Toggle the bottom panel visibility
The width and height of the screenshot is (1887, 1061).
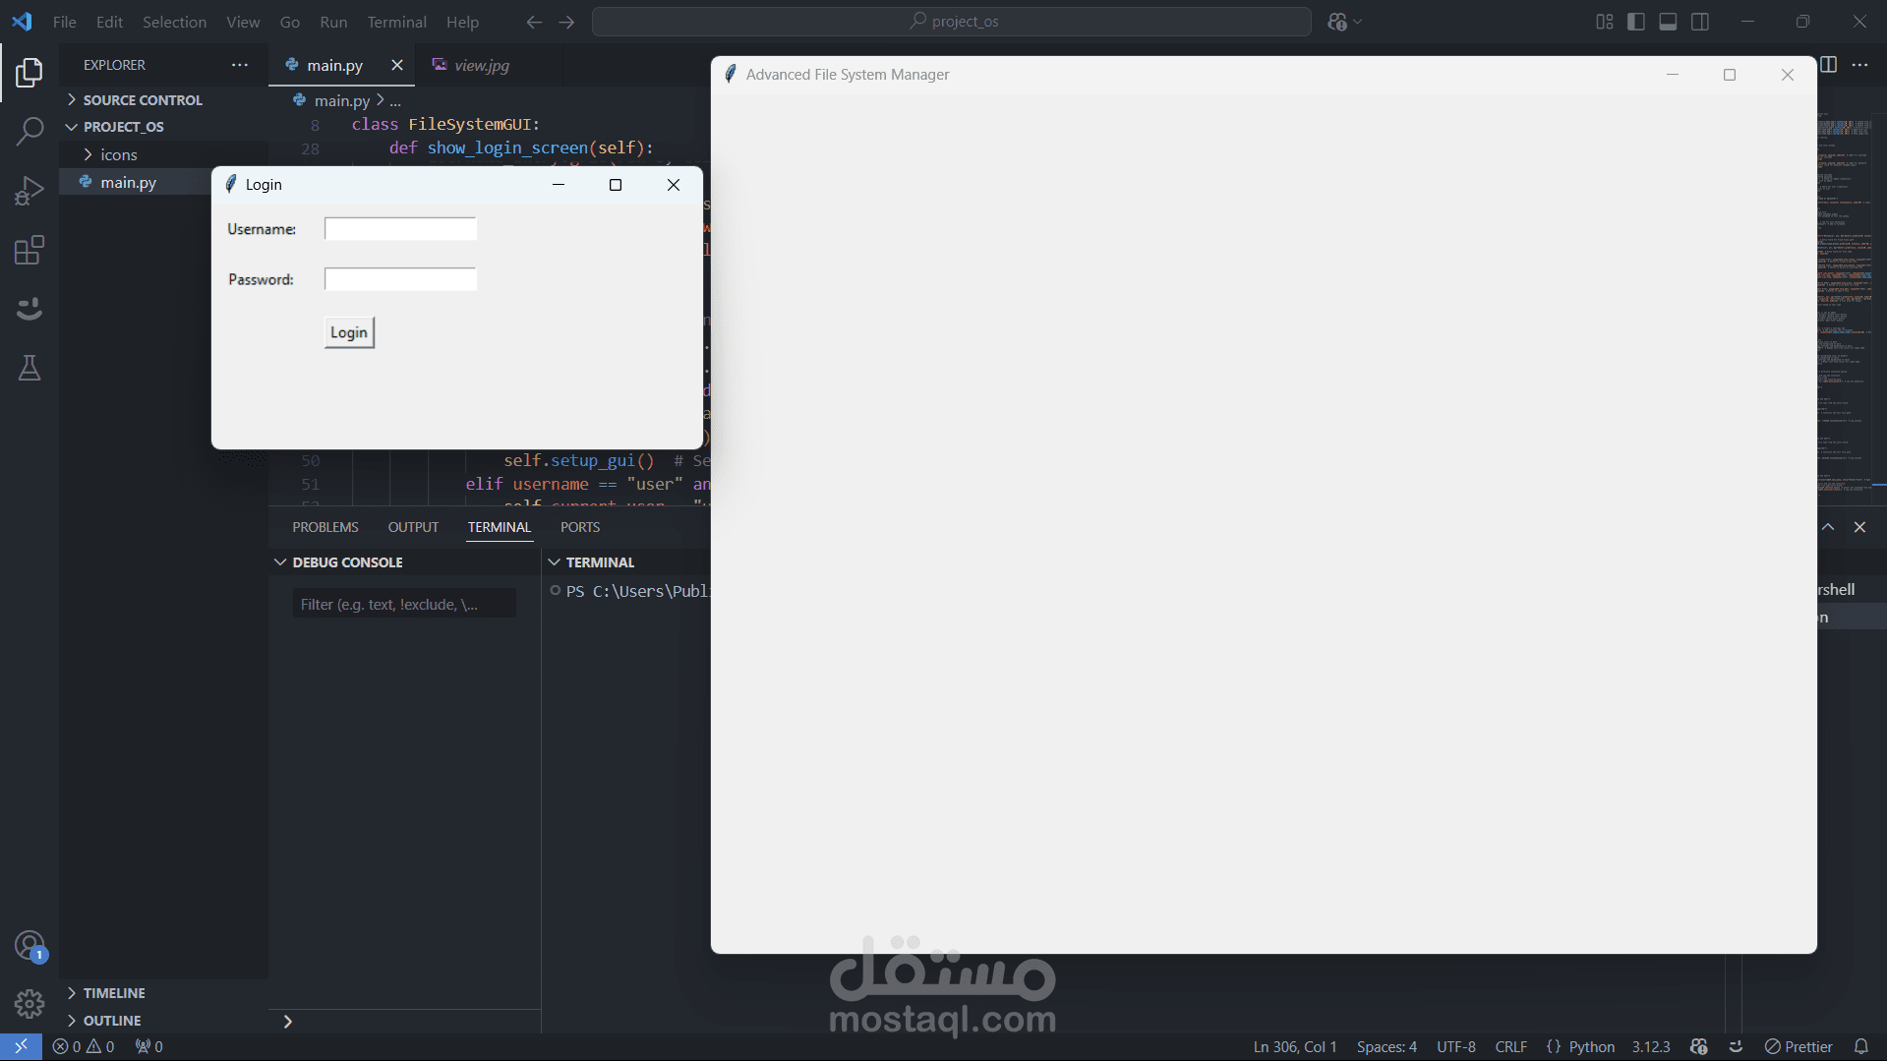click(1668, 22)
